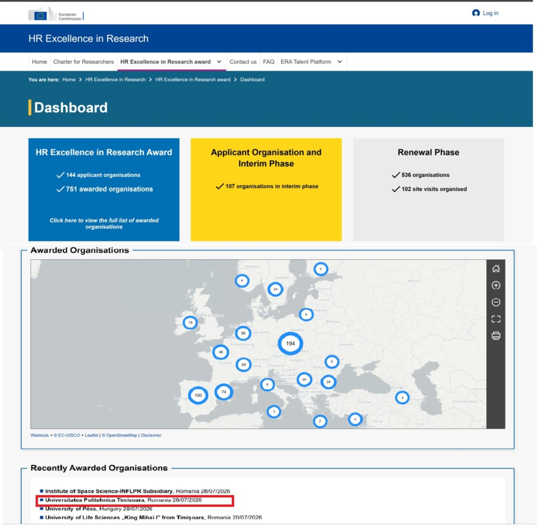Click the map home reset icon
The image size is (542, 531).
point(496,269)
